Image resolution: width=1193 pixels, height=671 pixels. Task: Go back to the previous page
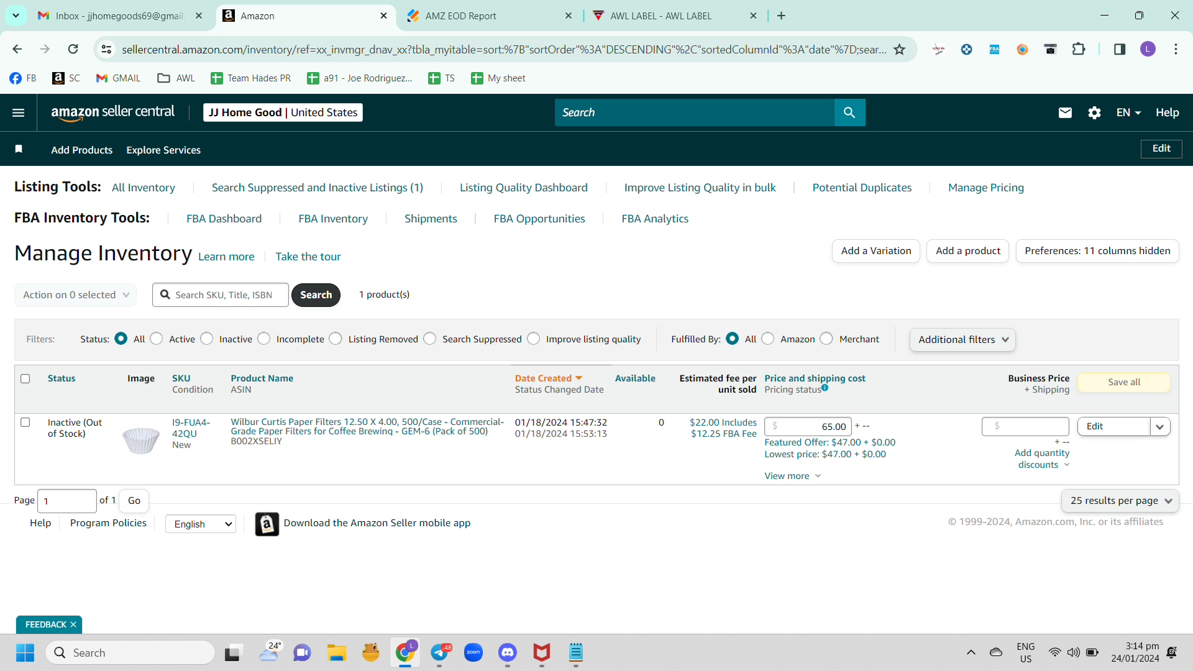pos(17,49)
